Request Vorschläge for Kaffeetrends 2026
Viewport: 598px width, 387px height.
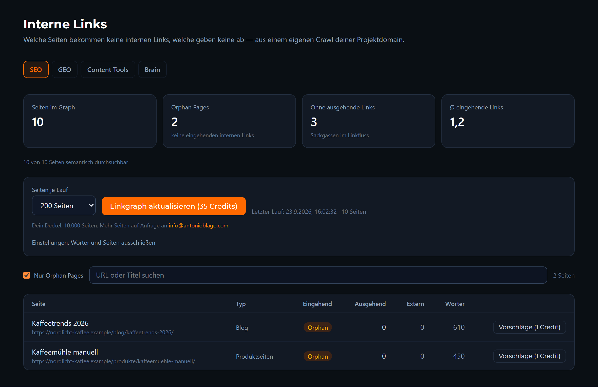point(529,327)
